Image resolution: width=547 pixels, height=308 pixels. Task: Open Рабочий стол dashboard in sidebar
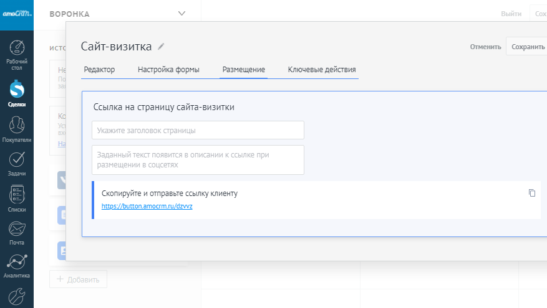(17, 55)
